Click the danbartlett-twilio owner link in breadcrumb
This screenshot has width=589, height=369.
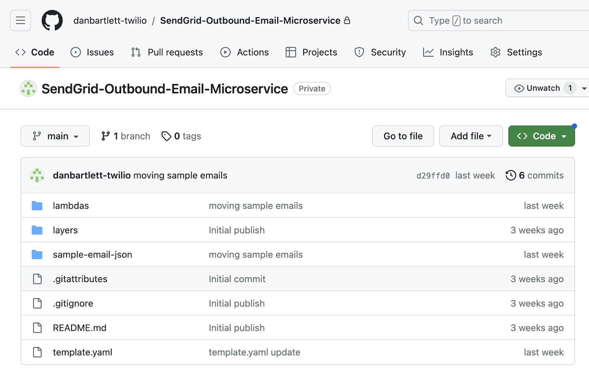pos(110,21)
